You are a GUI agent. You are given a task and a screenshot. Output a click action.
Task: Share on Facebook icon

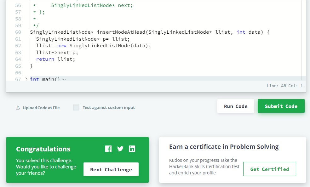(108, 149)
